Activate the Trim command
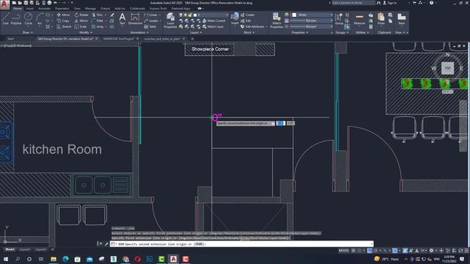 [x=97, y=15]
